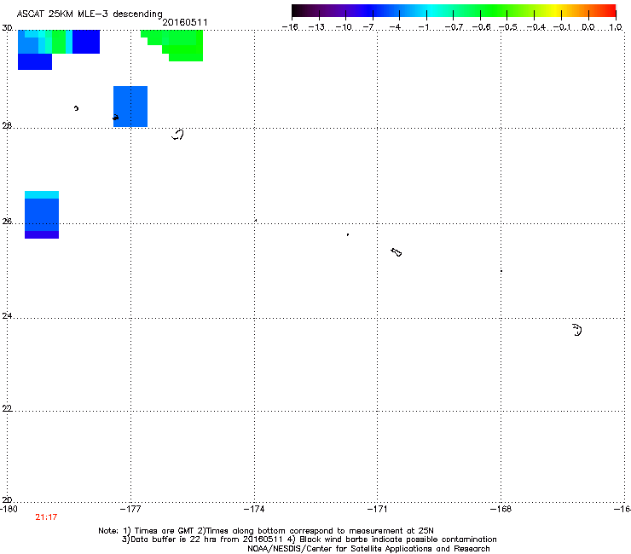Click the latitude label 22
The height and width of the screenshot is (554, 631).
click(7, 408)
